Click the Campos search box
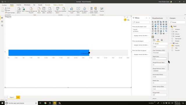 [x=177, y=22]
